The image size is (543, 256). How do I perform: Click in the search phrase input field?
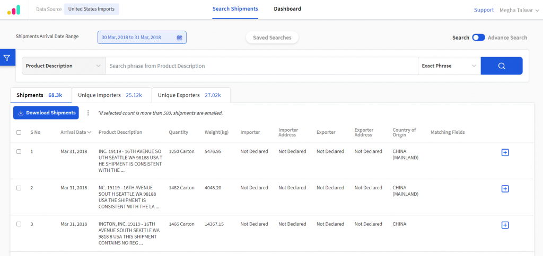pyautogui.click(x=261, y=66)
